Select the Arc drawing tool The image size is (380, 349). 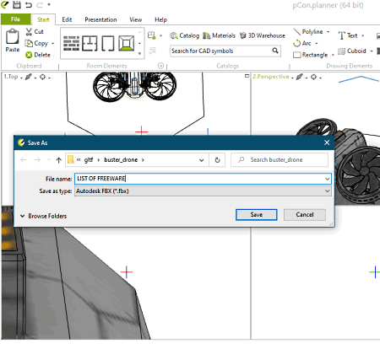point(302,43)
